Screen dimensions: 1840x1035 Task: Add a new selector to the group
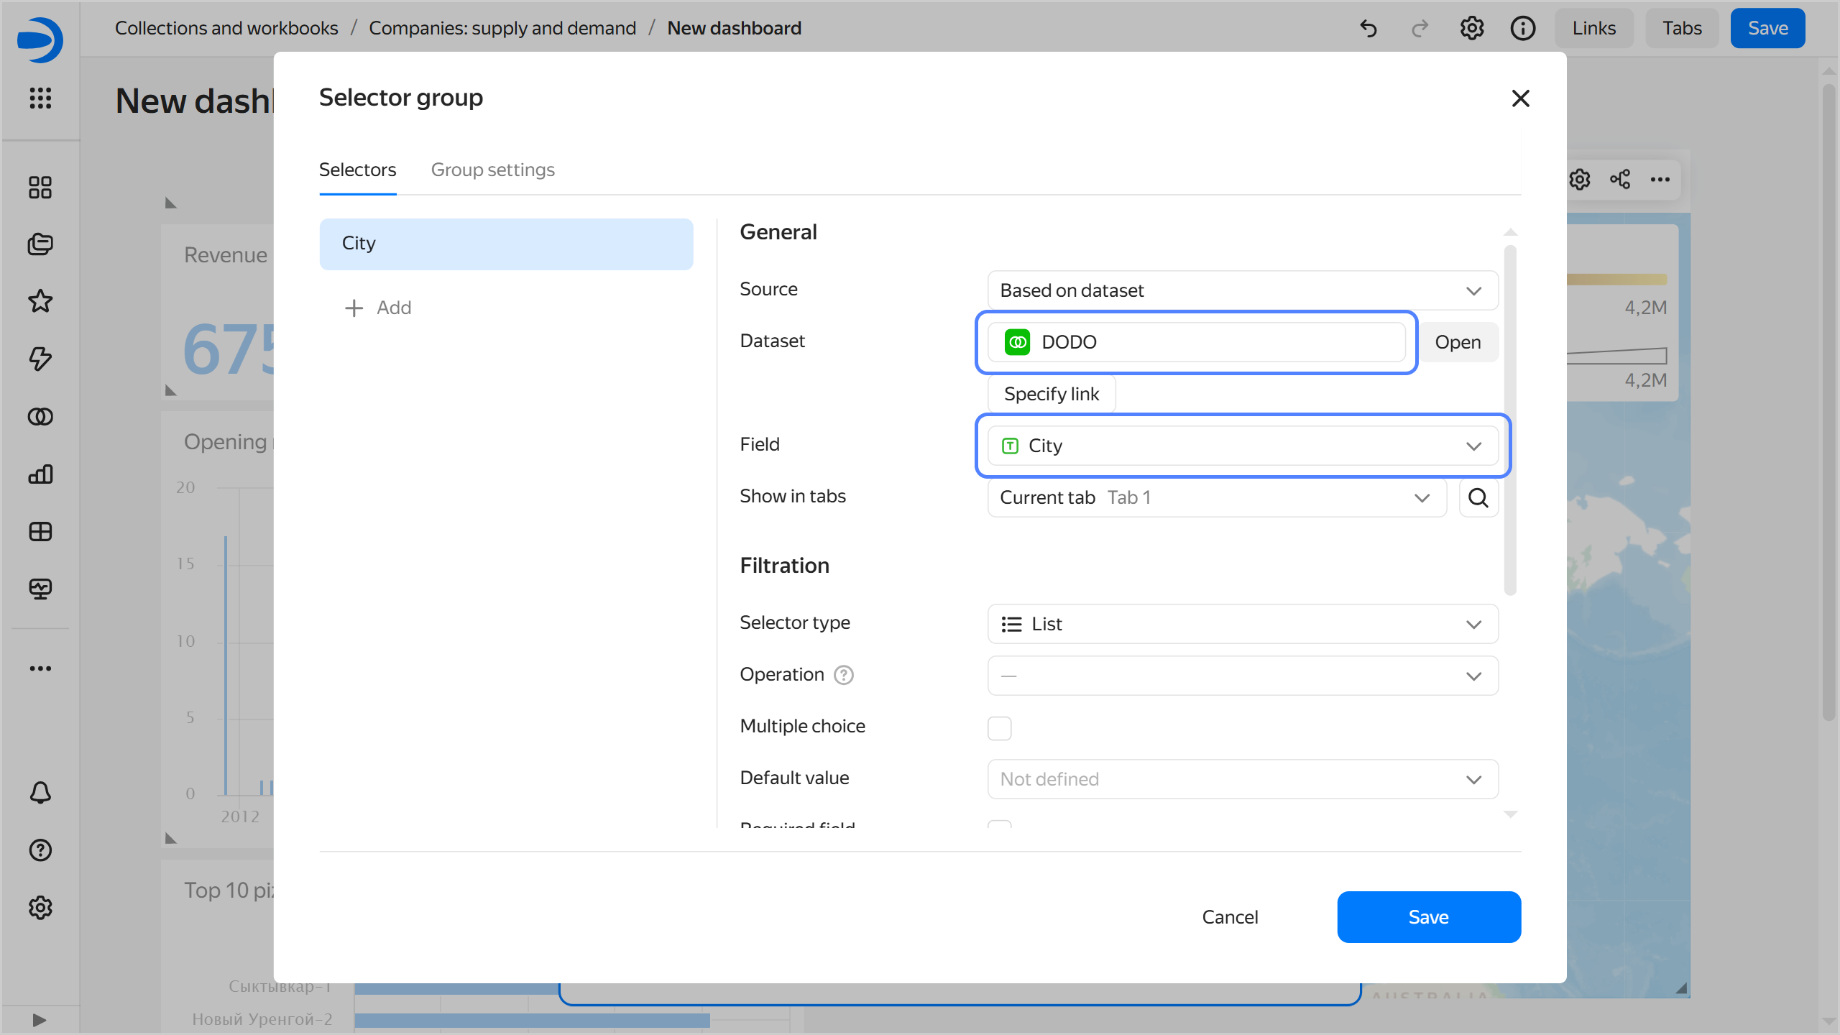pos(378,308)
